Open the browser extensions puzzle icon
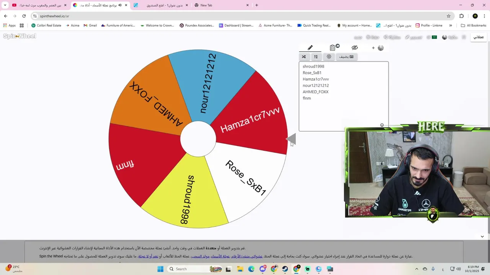Viewport: 490px width, 275px height. point(461,16)
